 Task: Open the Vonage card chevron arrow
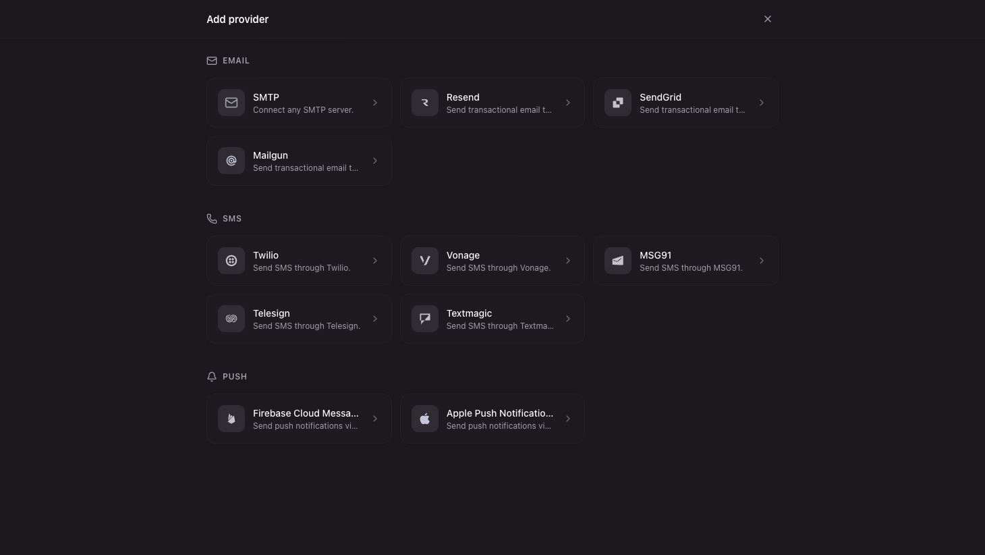point(568,261)
